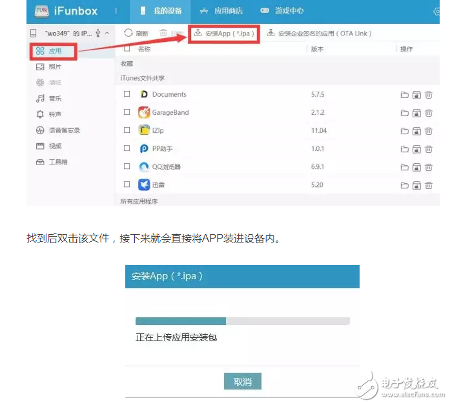This screenshot has width=450, height=405.
Task: Click the 名称 column header
Action: 144,49
